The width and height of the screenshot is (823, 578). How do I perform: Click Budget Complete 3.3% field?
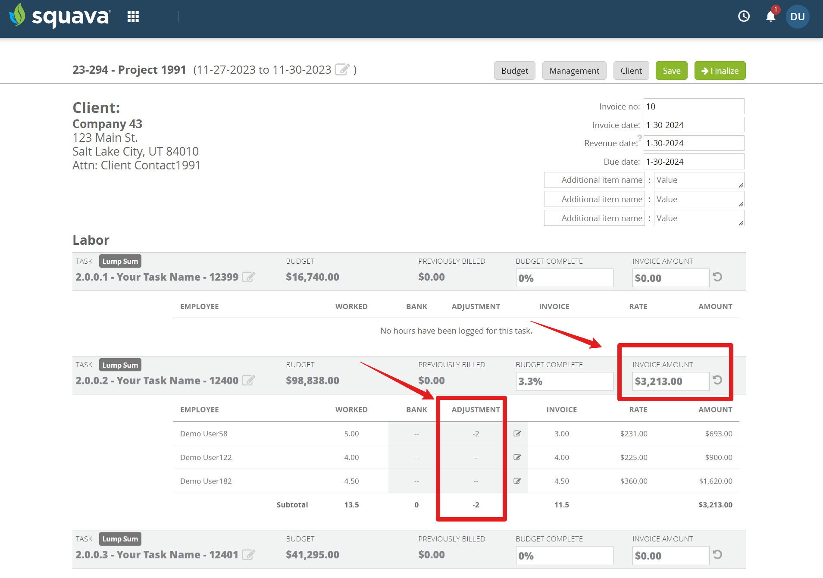click(x=564, y=381)
